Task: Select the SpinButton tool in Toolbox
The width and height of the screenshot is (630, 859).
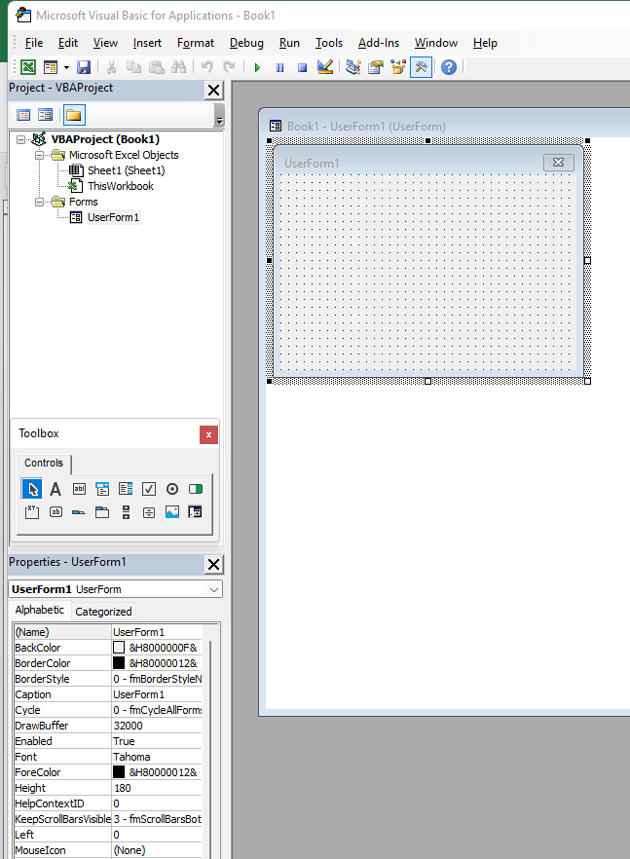Action: coord(149,512)
